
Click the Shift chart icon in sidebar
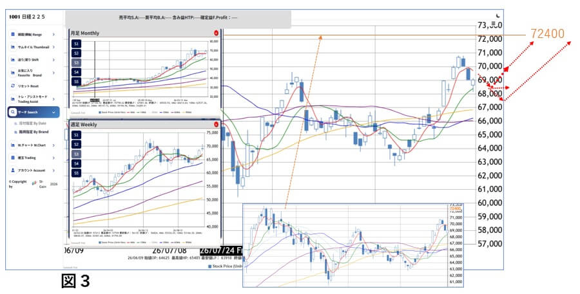13,59
